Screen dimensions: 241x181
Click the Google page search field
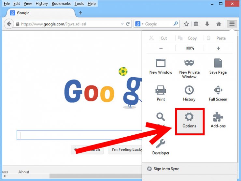79,135
